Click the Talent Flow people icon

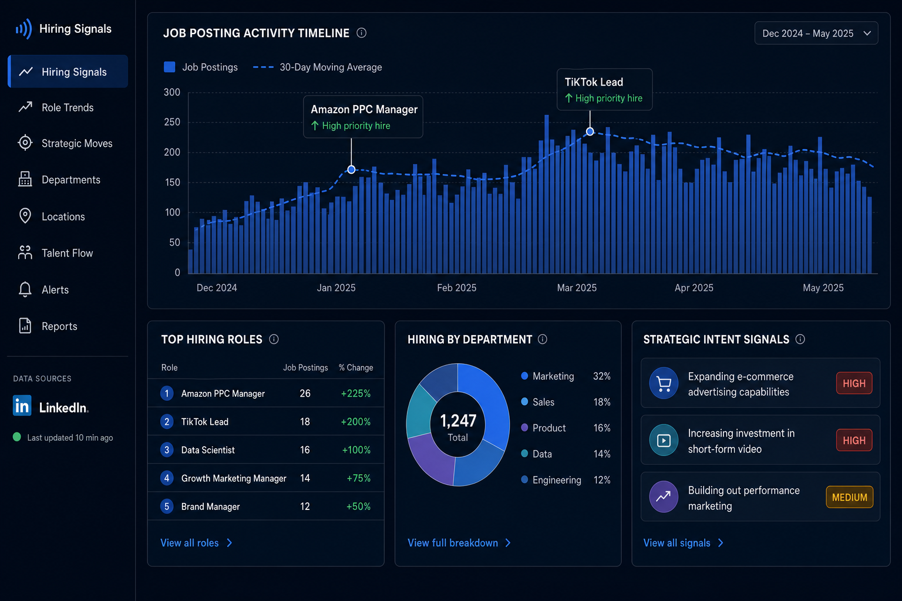coord(25,252)
